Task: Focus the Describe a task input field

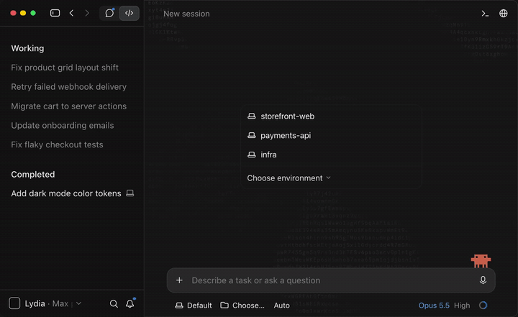Action: (x=331, y=280)
